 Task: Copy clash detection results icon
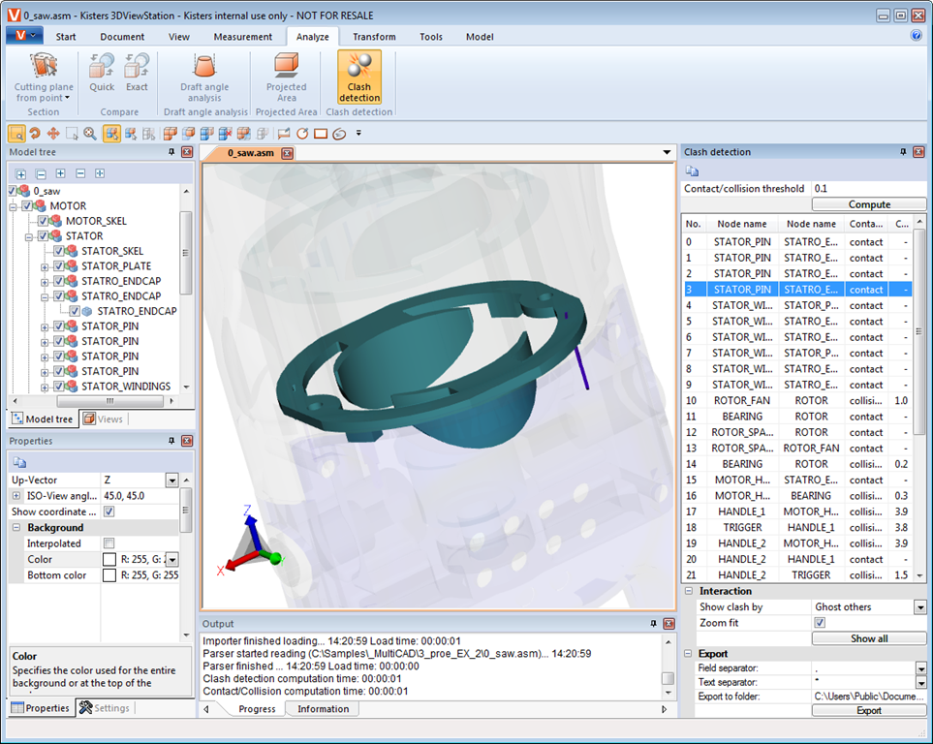pos(692,171)
